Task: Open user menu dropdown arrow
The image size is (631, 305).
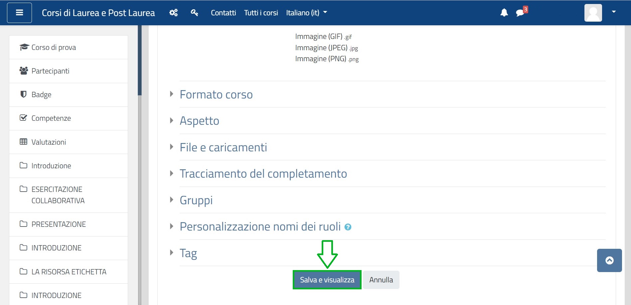Action: tap(614, 12)
